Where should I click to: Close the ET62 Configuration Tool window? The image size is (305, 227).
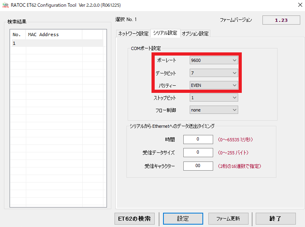(x=299, y=5)
